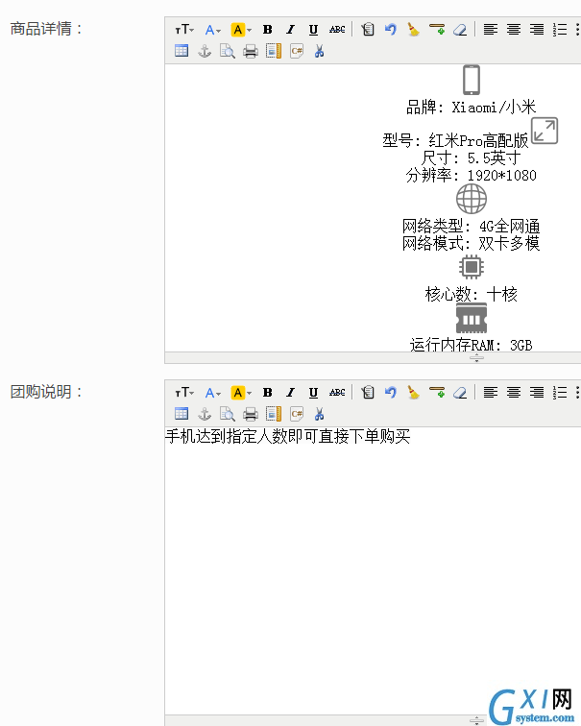Click text '网络模式: 双卡多模'

(472, 243)
